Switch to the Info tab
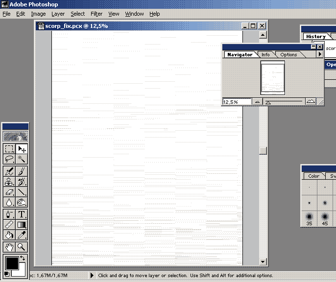This screenshot has height=282, width=336. click(x=265, y=55)
